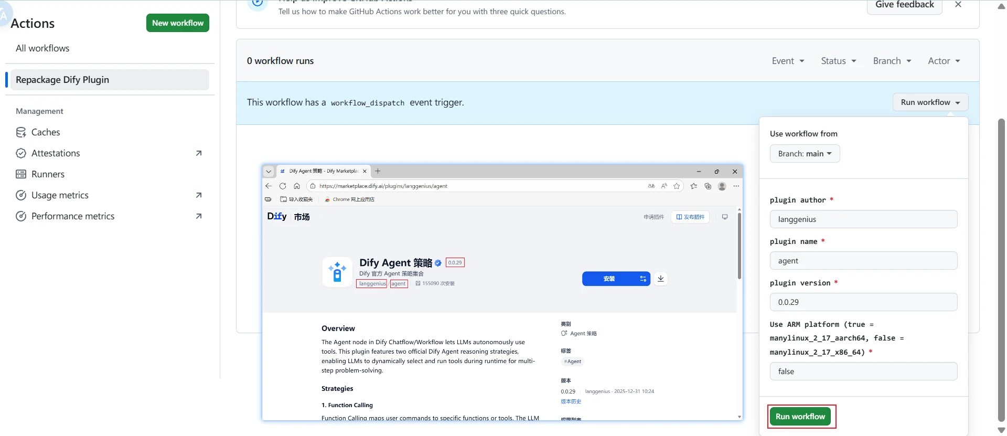This screenshot has width=1007, height=436.
Task: Click translate icon in embedded browser address bar
Action: click(x=651, y=186)
